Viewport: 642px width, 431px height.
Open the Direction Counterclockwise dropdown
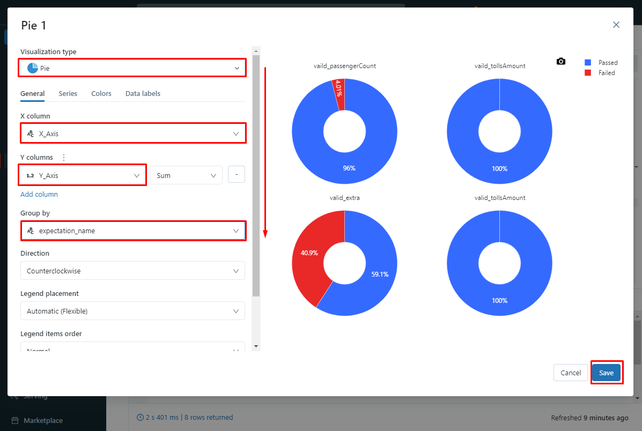tap(132, 271)
